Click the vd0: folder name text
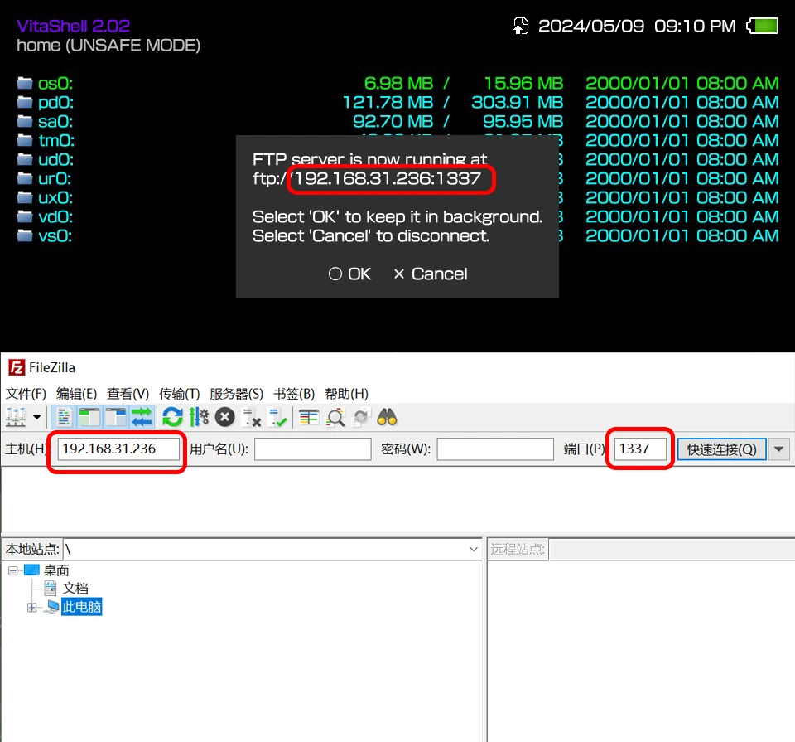Image resolution: width=795 pixels, height=742 pixels. click(55, 217)
